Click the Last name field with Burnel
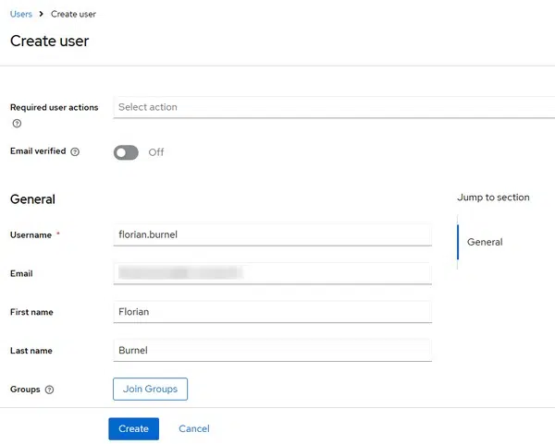 pos(272,351)
